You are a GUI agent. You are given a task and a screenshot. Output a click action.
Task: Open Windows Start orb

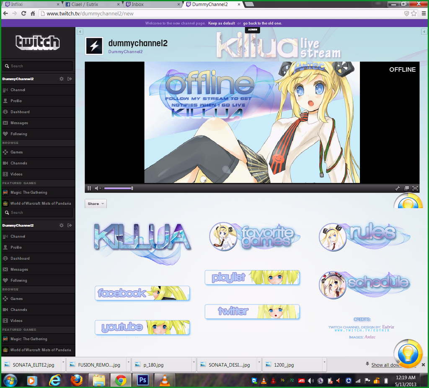[10, 380]
